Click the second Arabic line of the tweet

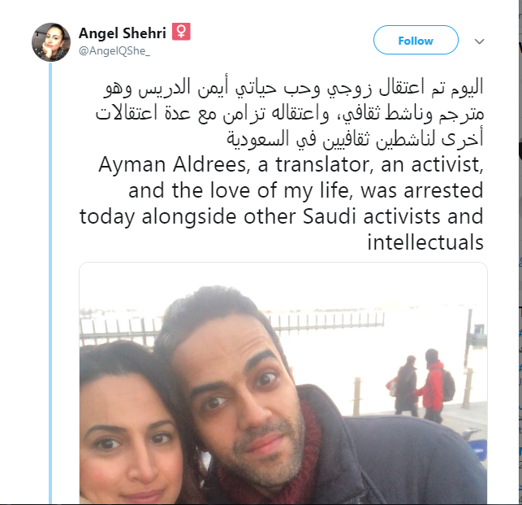pos(290,114)
